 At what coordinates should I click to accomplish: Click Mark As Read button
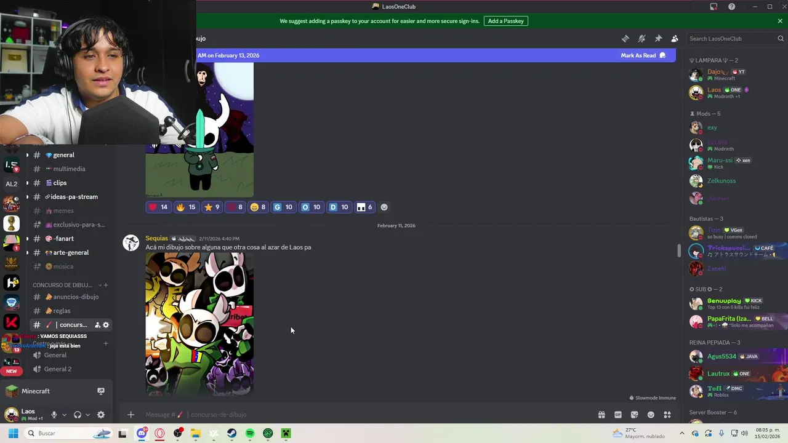[x=643, y=55]
